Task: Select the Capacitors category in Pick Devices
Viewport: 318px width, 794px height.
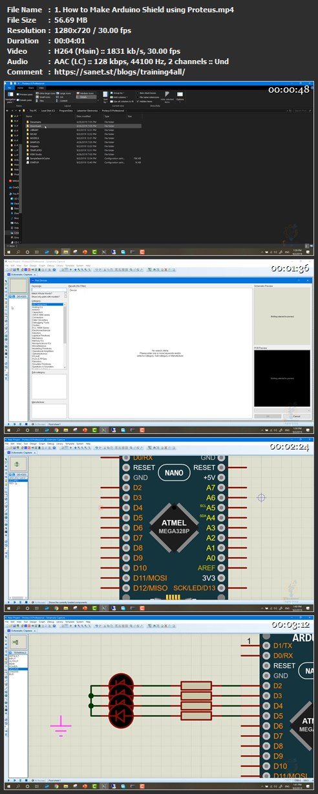Action: click(39, 312)
